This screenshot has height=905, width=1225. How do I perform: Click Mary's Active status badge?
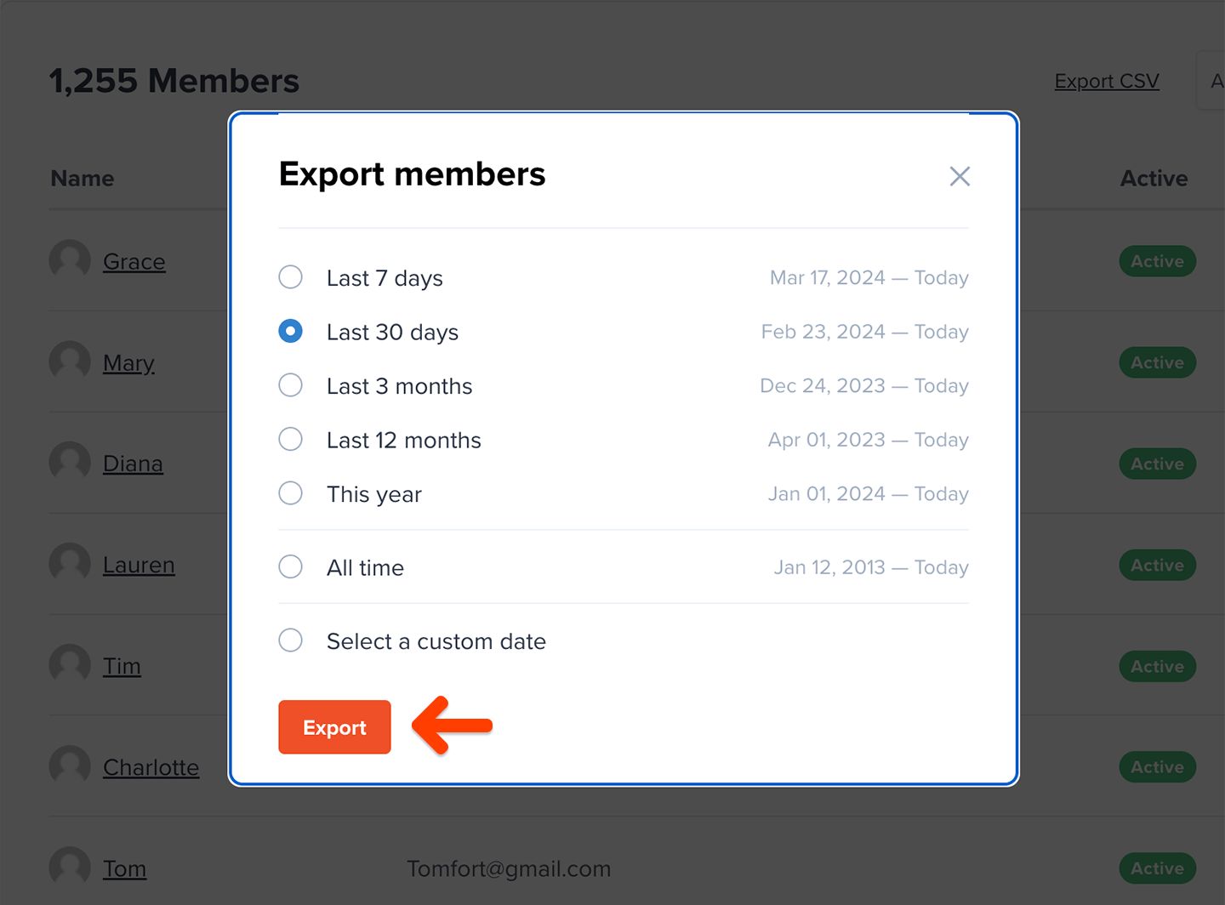pos(1157,361)
